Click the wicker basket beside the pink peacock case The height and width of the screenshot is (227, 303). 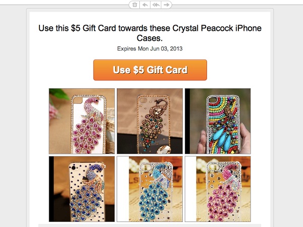[x=110, y=130]
